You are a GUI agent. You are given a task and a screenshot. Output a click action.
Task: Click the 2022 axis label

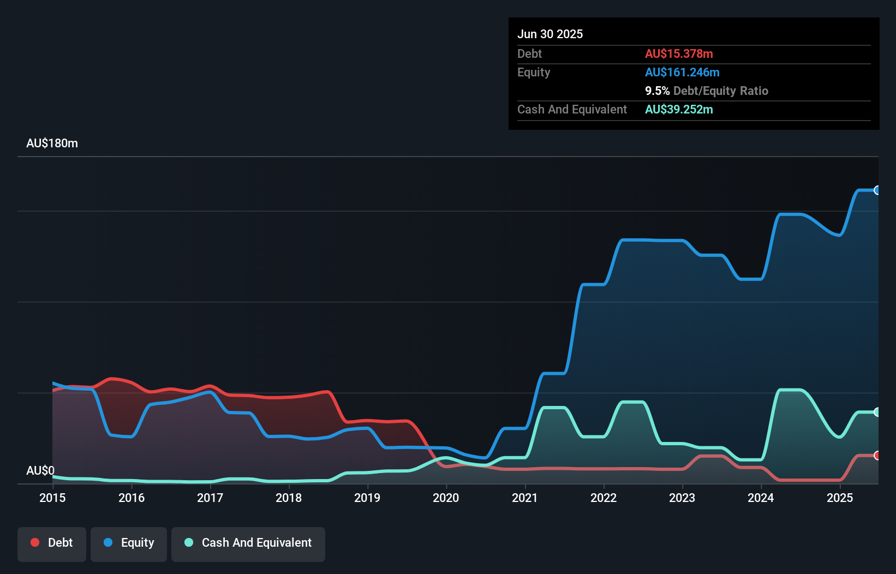(604, 498)
